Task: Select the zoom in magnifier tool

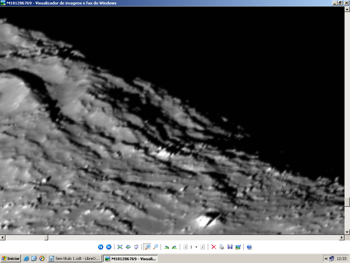Action: pyautogui.click(x=148, y=247)
